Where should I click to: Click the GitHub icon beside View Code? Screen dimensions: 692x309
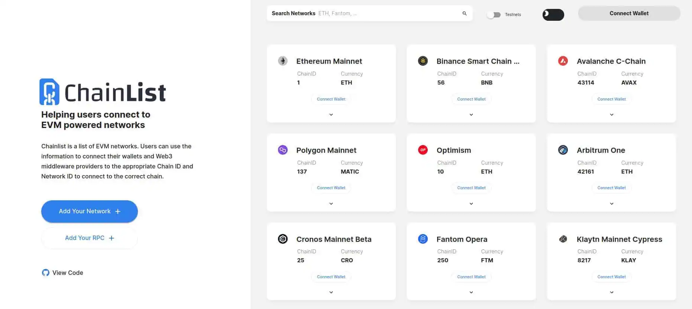click(x=46, y=273)
